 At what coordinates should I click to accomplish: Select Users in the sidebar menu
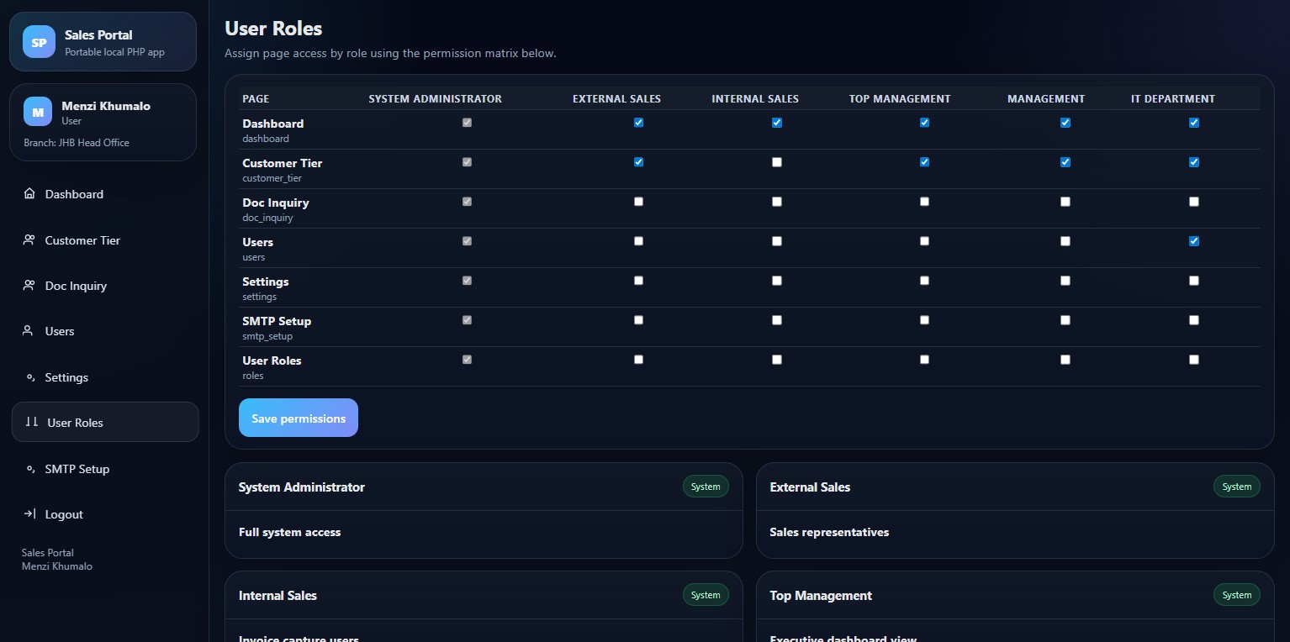(x=105, y=331)
